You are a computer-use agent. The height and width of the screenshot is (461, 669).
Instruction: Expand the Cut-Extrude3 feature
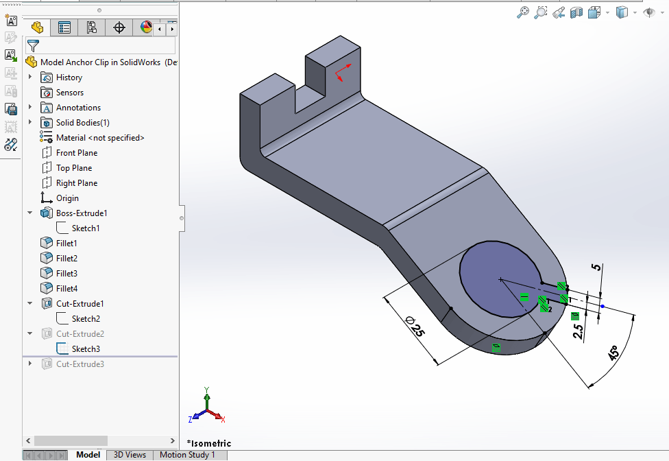pyautogui.click(x=29, y=364)
